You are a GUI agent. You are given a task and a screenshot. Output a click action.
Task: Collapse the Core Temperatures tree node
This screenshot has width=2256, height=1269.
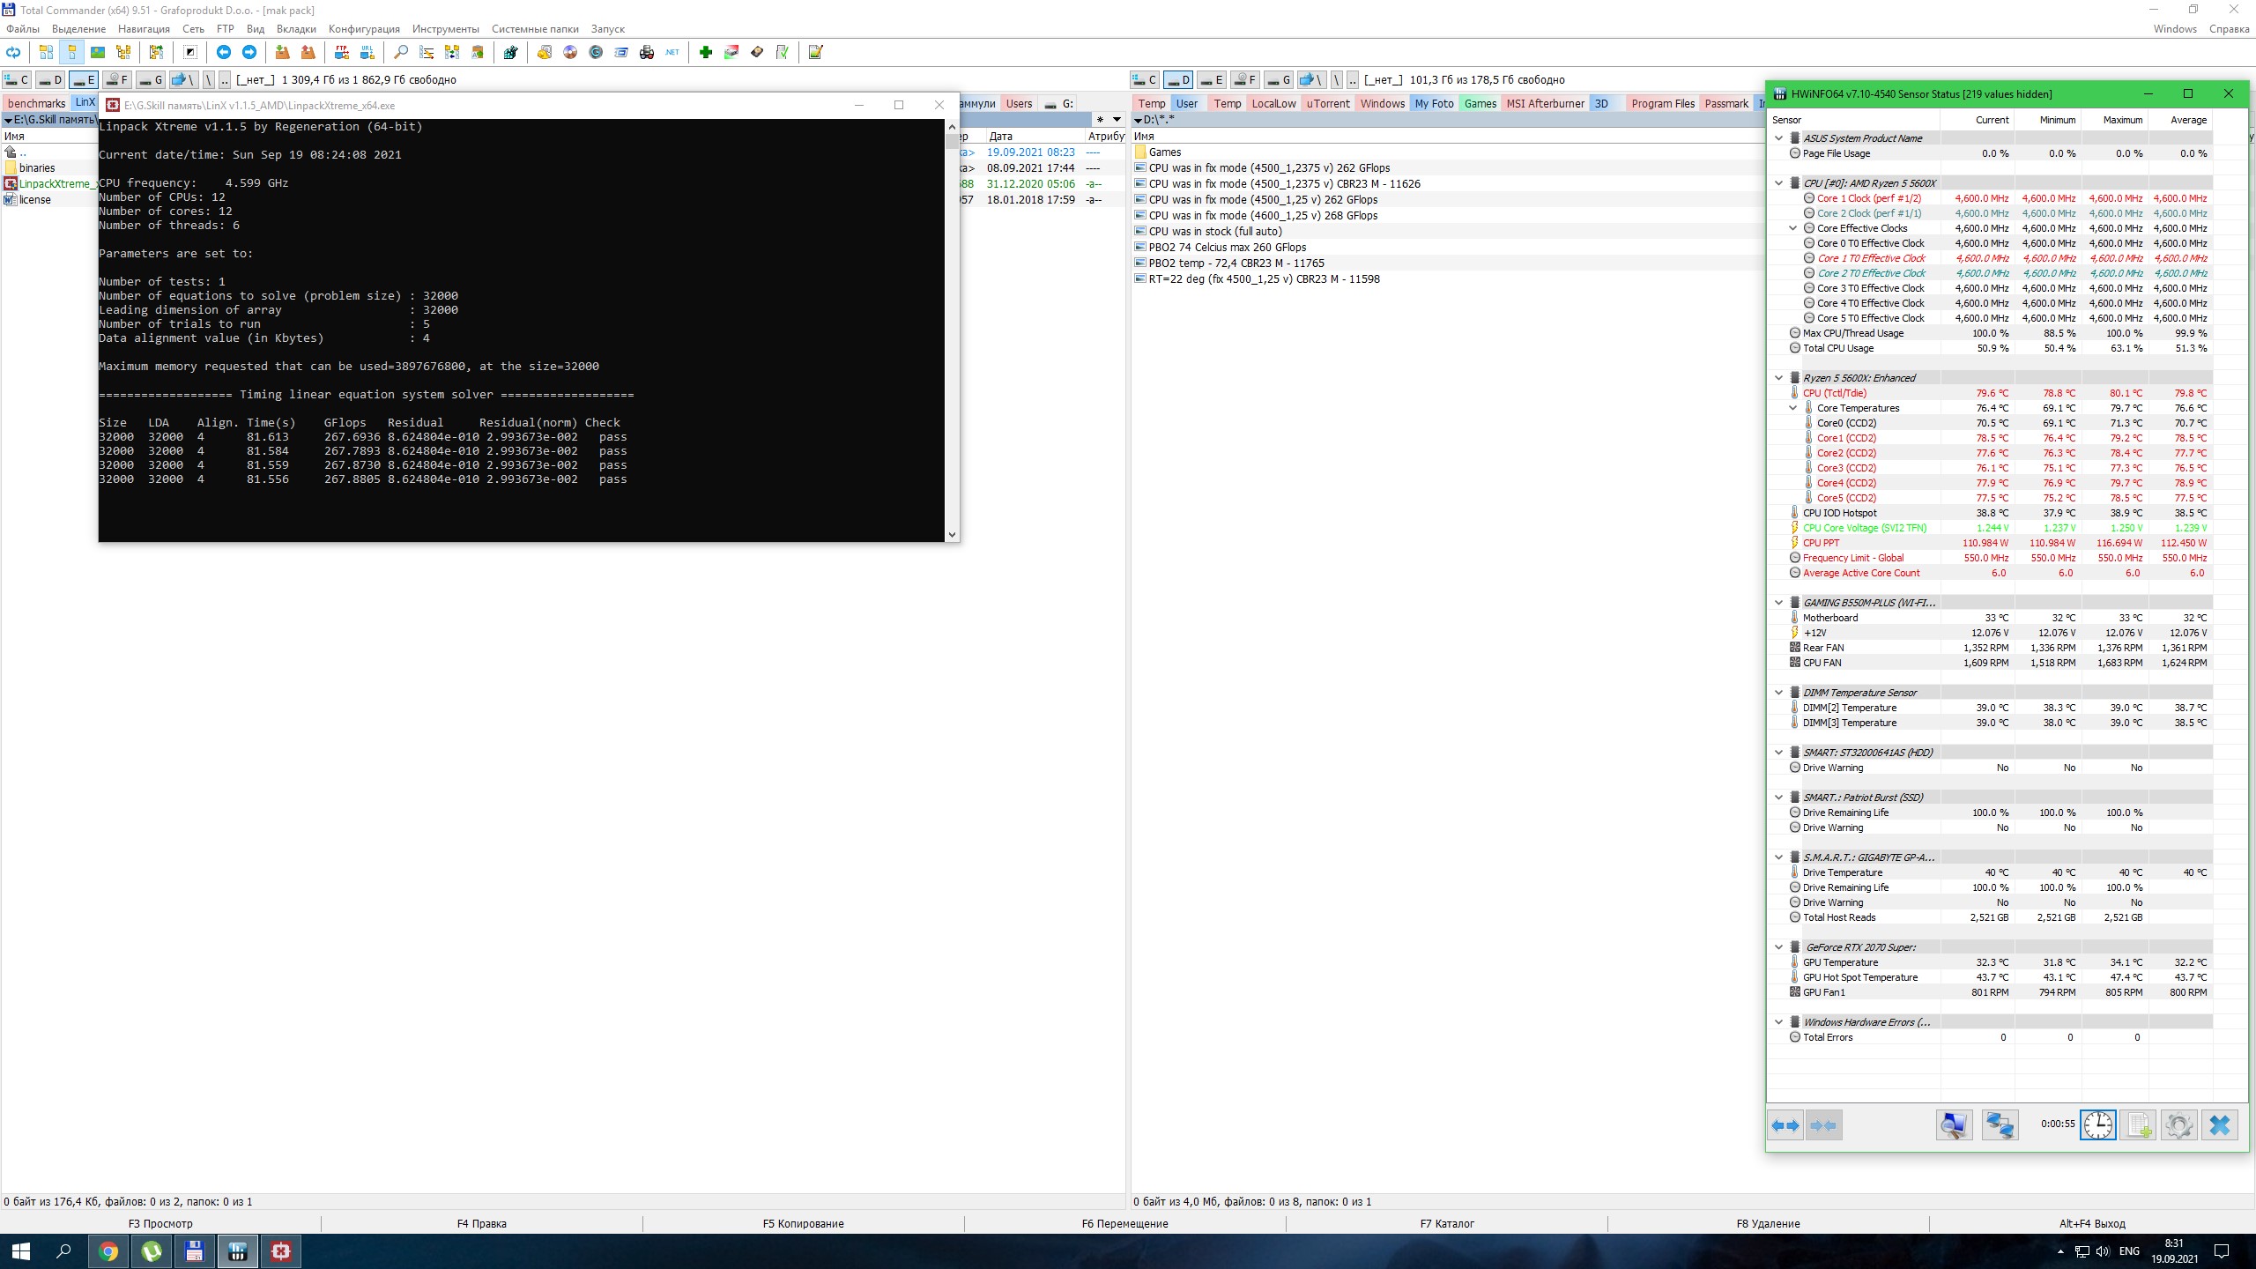point(1792,408)
